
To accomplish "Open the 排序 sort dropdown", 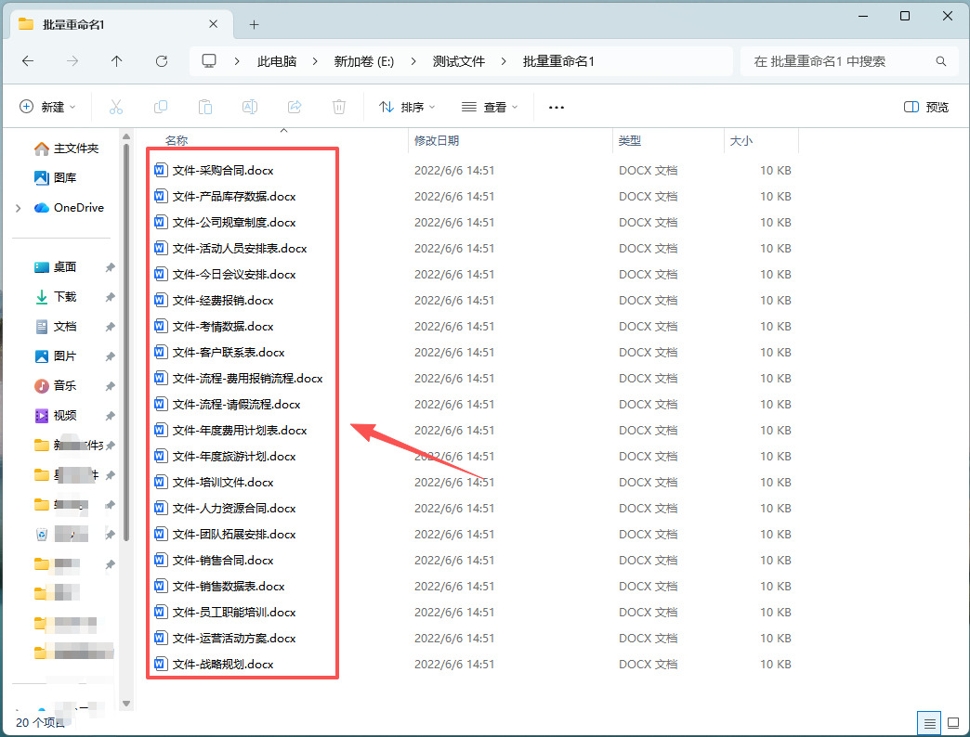I will 407,107.
